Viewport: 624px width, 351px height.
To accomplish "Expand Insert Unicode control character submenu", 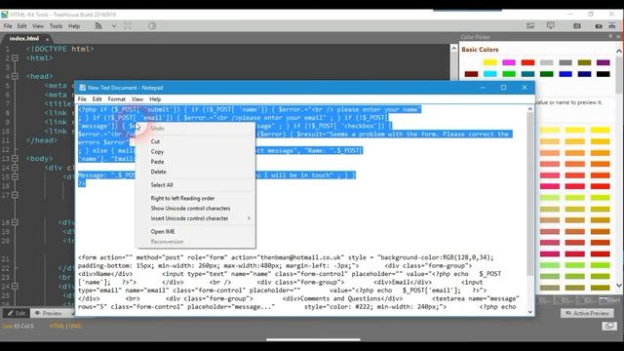I will [195, 218].
